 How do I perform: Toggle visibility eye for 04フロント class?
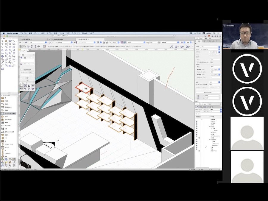pyautogui.click(x=197, y=132)
